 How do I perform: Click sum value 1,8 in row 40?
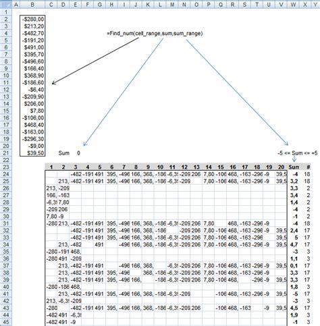(293, 287)
